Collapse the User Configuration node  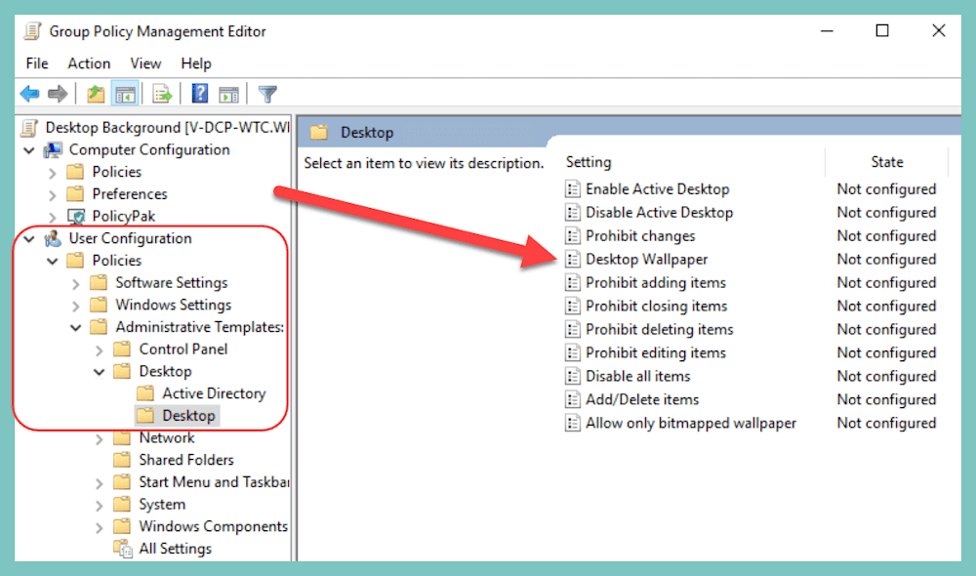tap(28, 237)
